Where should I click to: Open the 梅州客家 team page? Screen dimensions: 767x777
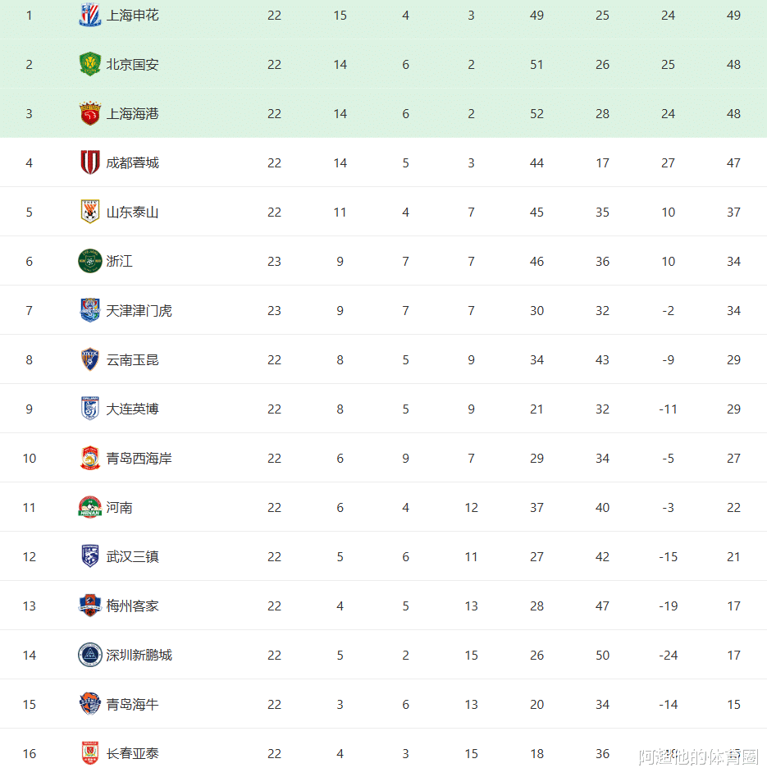coord(132,606)
